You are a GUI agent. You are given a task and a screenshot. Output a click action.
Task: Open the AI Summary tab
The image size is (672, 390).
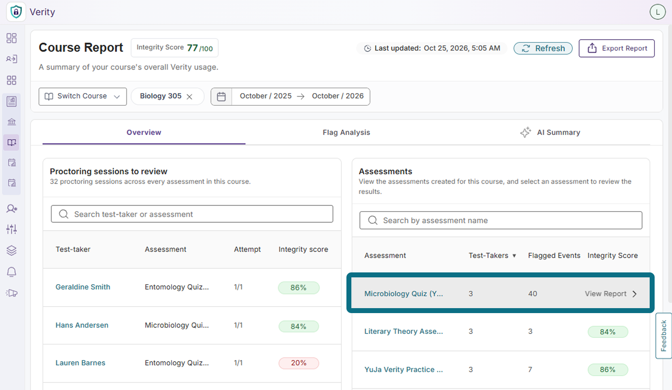(x=549, y=132)
